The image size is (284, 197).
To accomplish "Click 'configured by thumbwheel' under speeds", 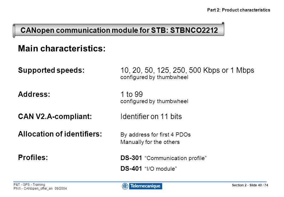I will [154, 77].
